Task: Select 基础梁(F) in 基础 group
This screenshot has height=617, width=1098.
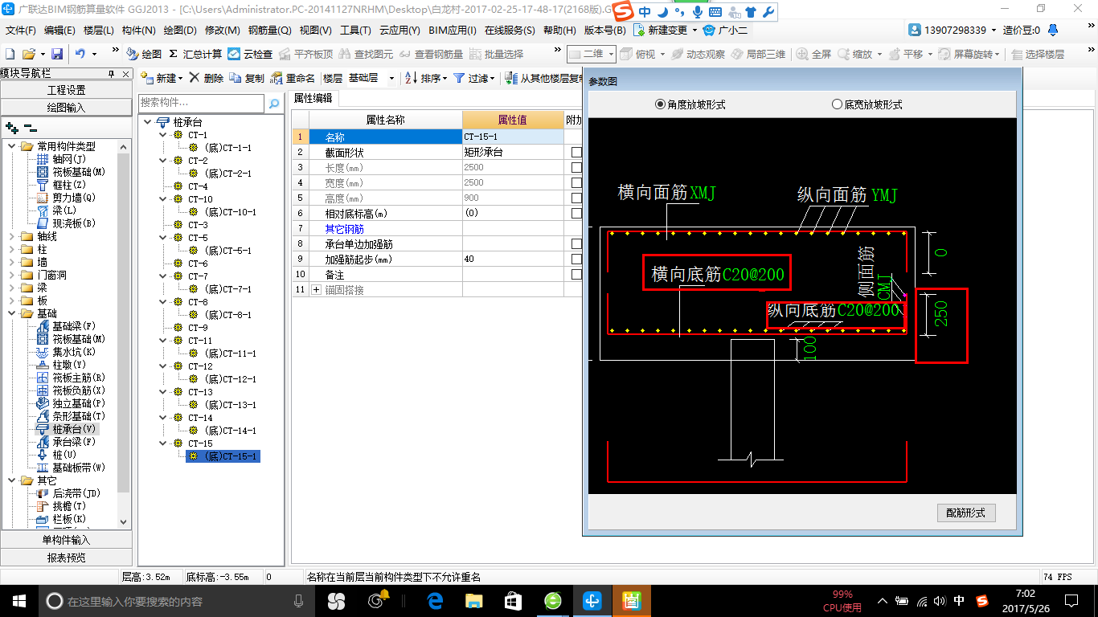Action: point(65,326)
